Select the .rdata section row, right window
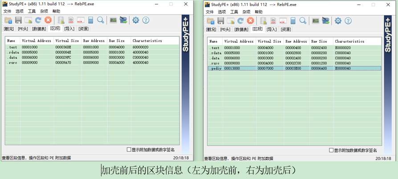The height and width of the screenshot is (179, 398). 294,53
